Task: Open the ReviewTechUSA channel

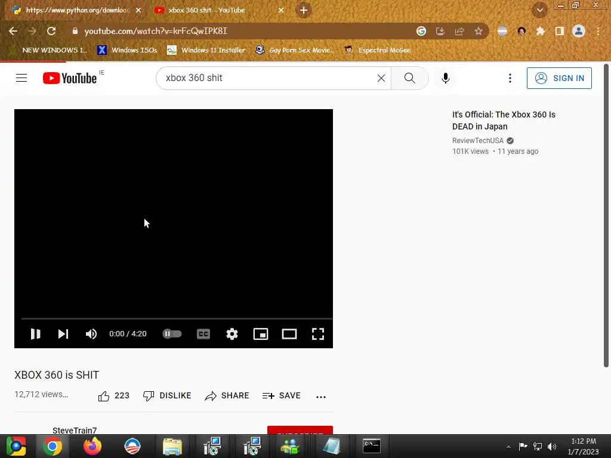Action: coord(478,141)
